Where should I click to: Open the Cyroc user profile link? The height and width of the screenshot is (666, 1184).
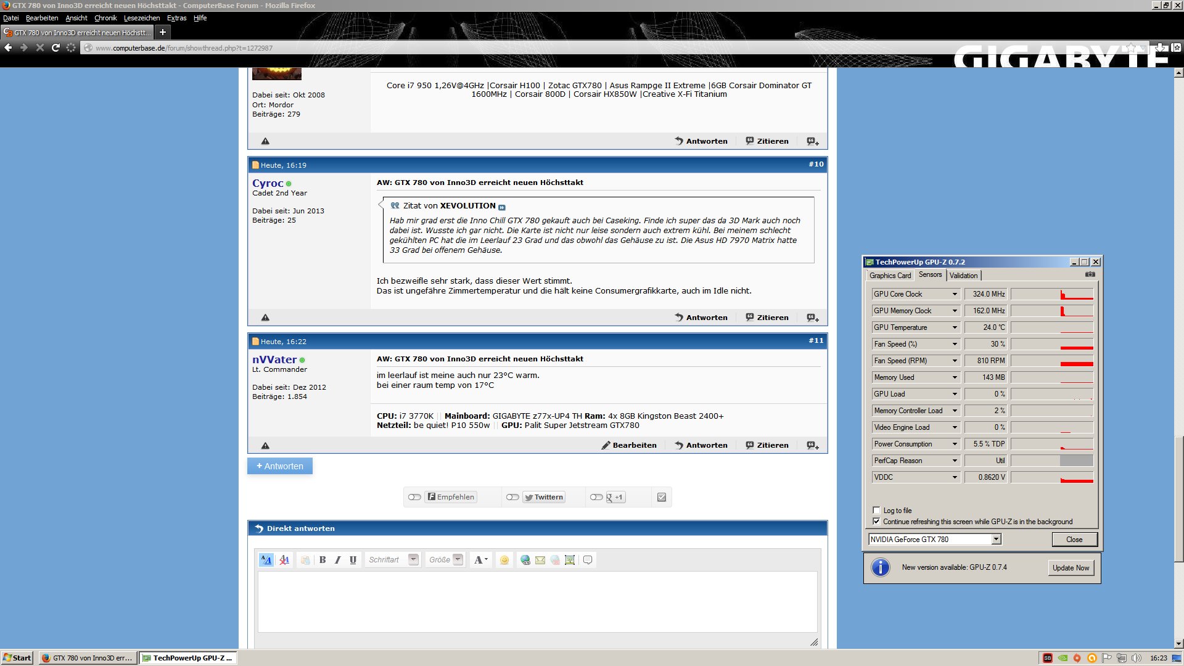coord(268,183)
